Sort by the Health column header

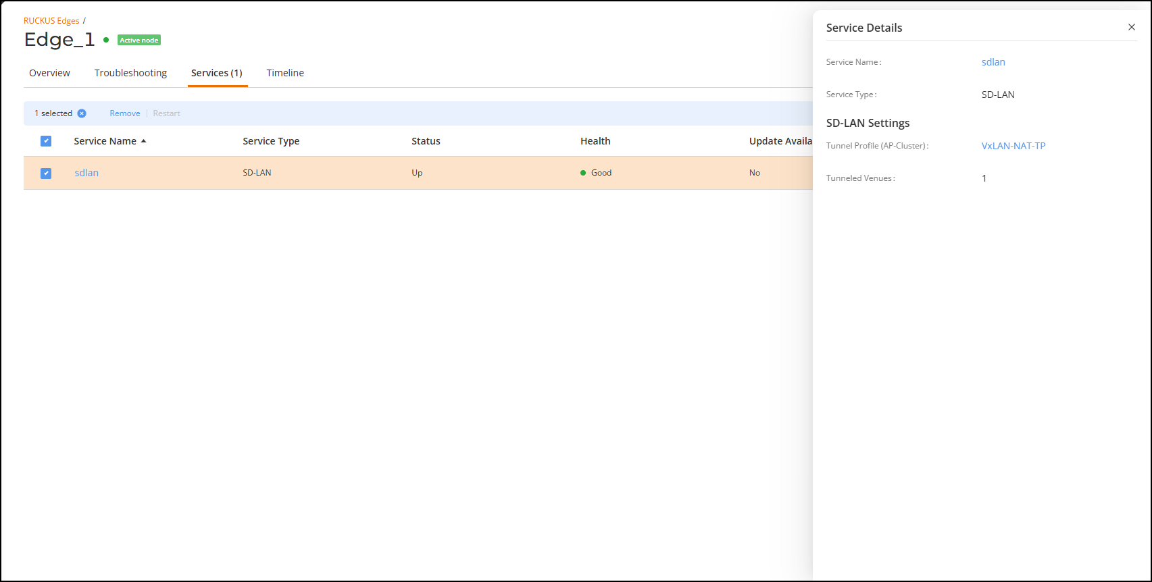point(595,141)
